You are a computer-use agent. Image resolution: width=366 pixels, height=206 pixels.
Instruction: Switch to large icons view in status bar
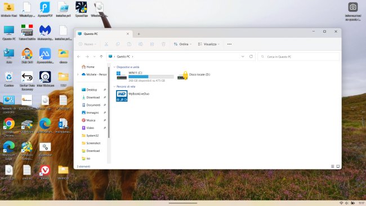338,167
